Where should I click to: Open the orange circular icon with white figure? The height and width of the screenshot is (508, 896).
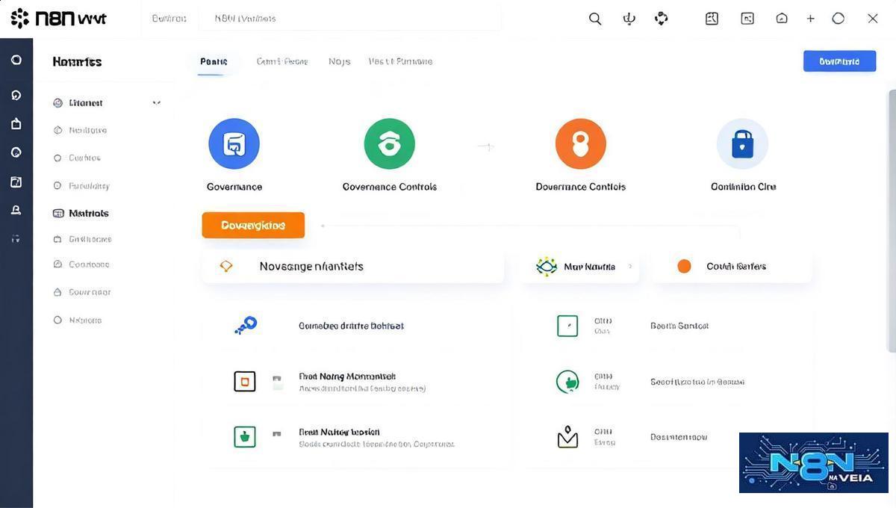click(581, 143)
